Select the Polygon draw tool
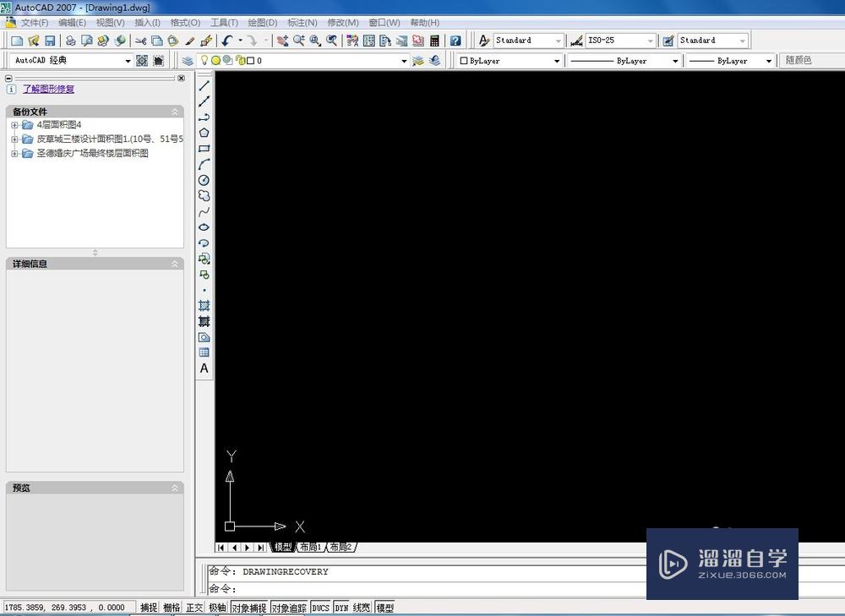 [x=204, y=133]
